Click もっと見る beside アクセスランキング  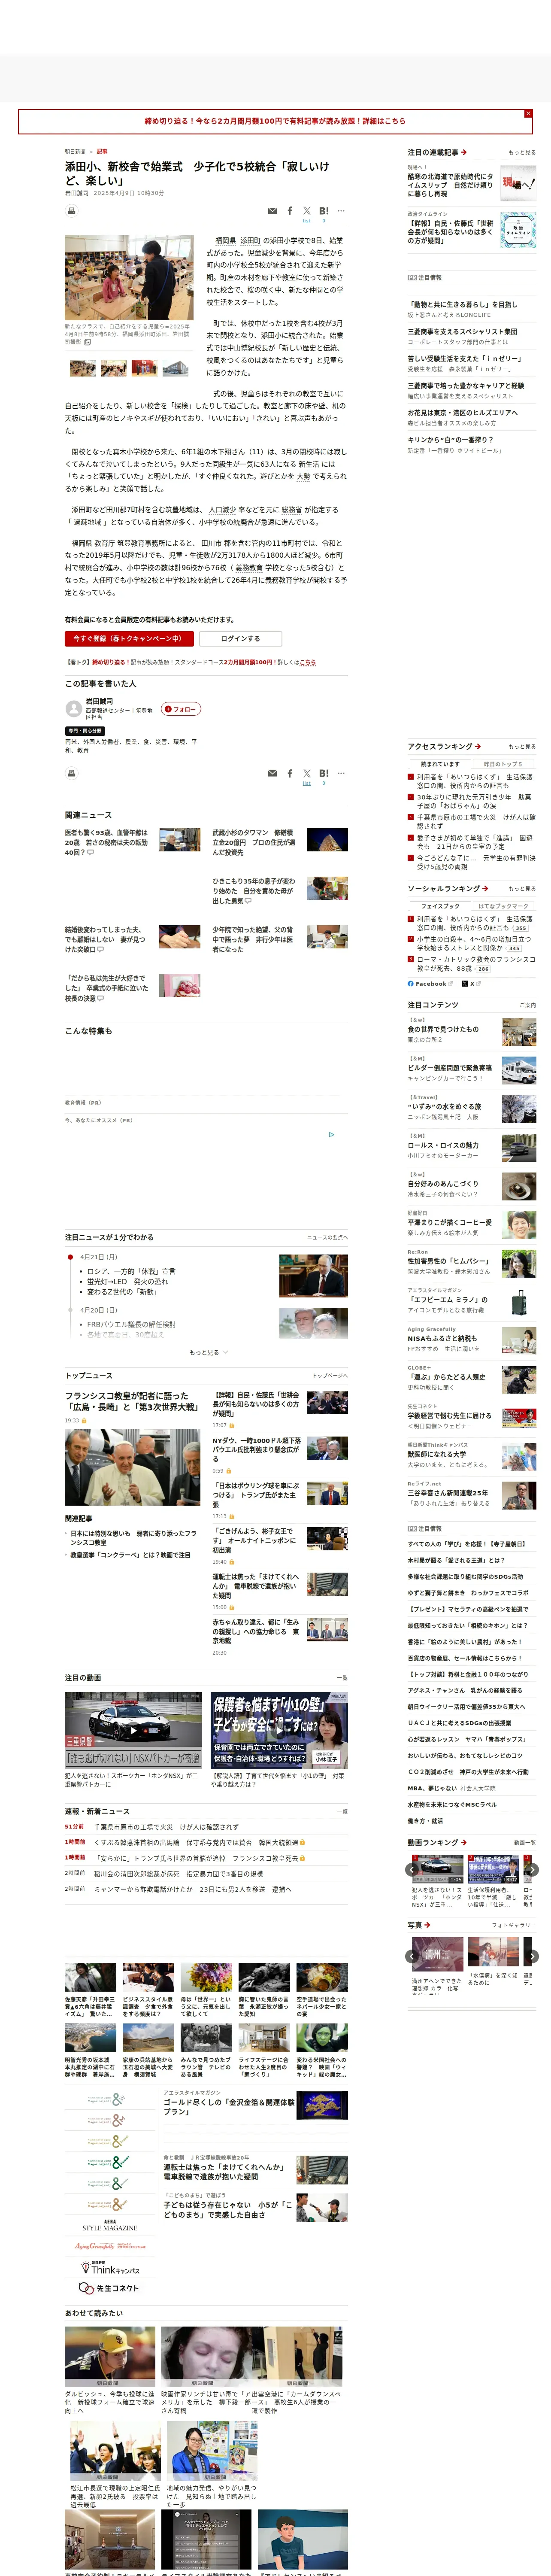click(x=522, y=747)
